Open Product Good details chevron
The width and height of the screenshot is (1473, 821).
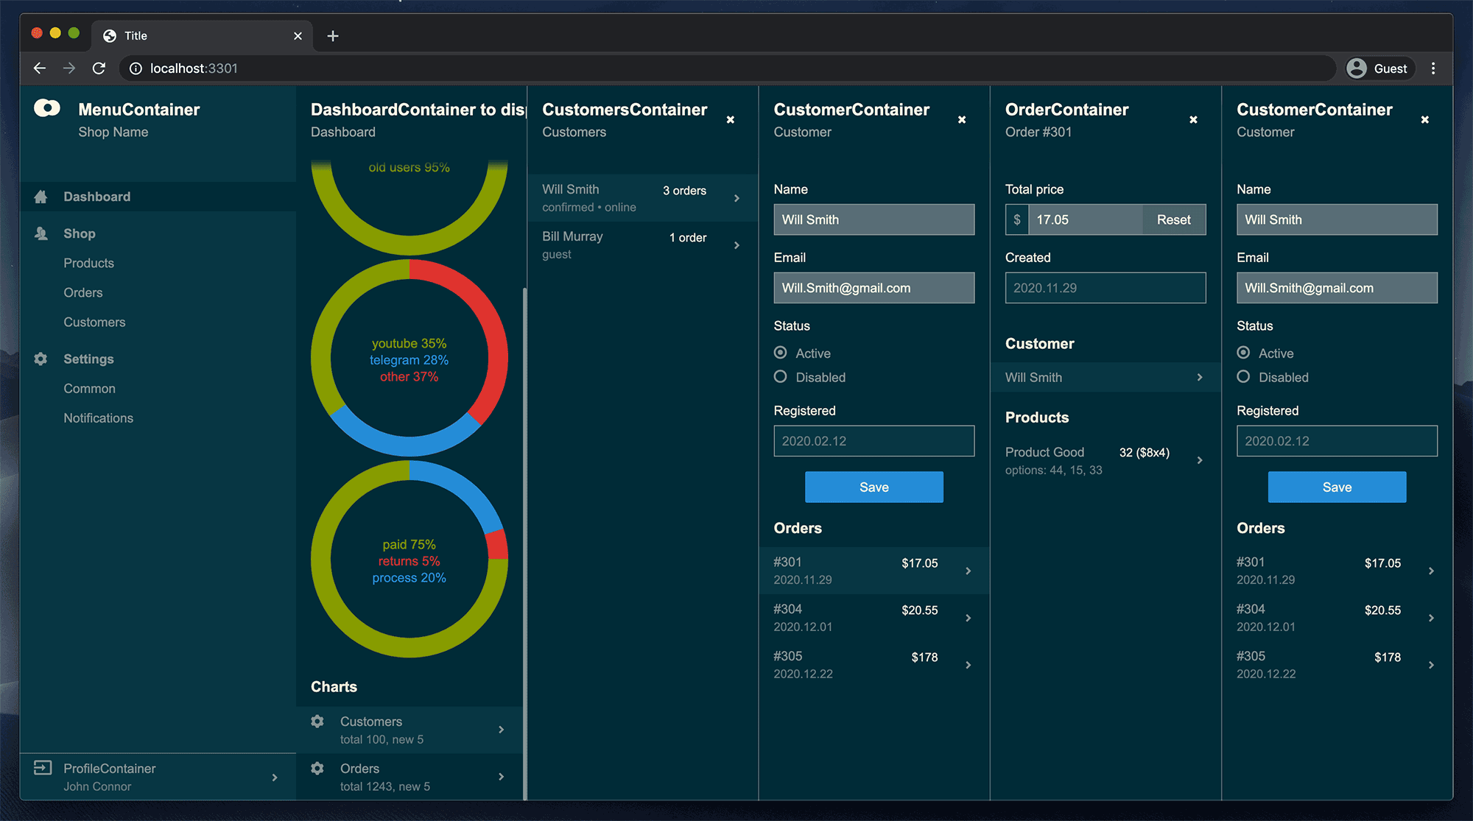1200,460
